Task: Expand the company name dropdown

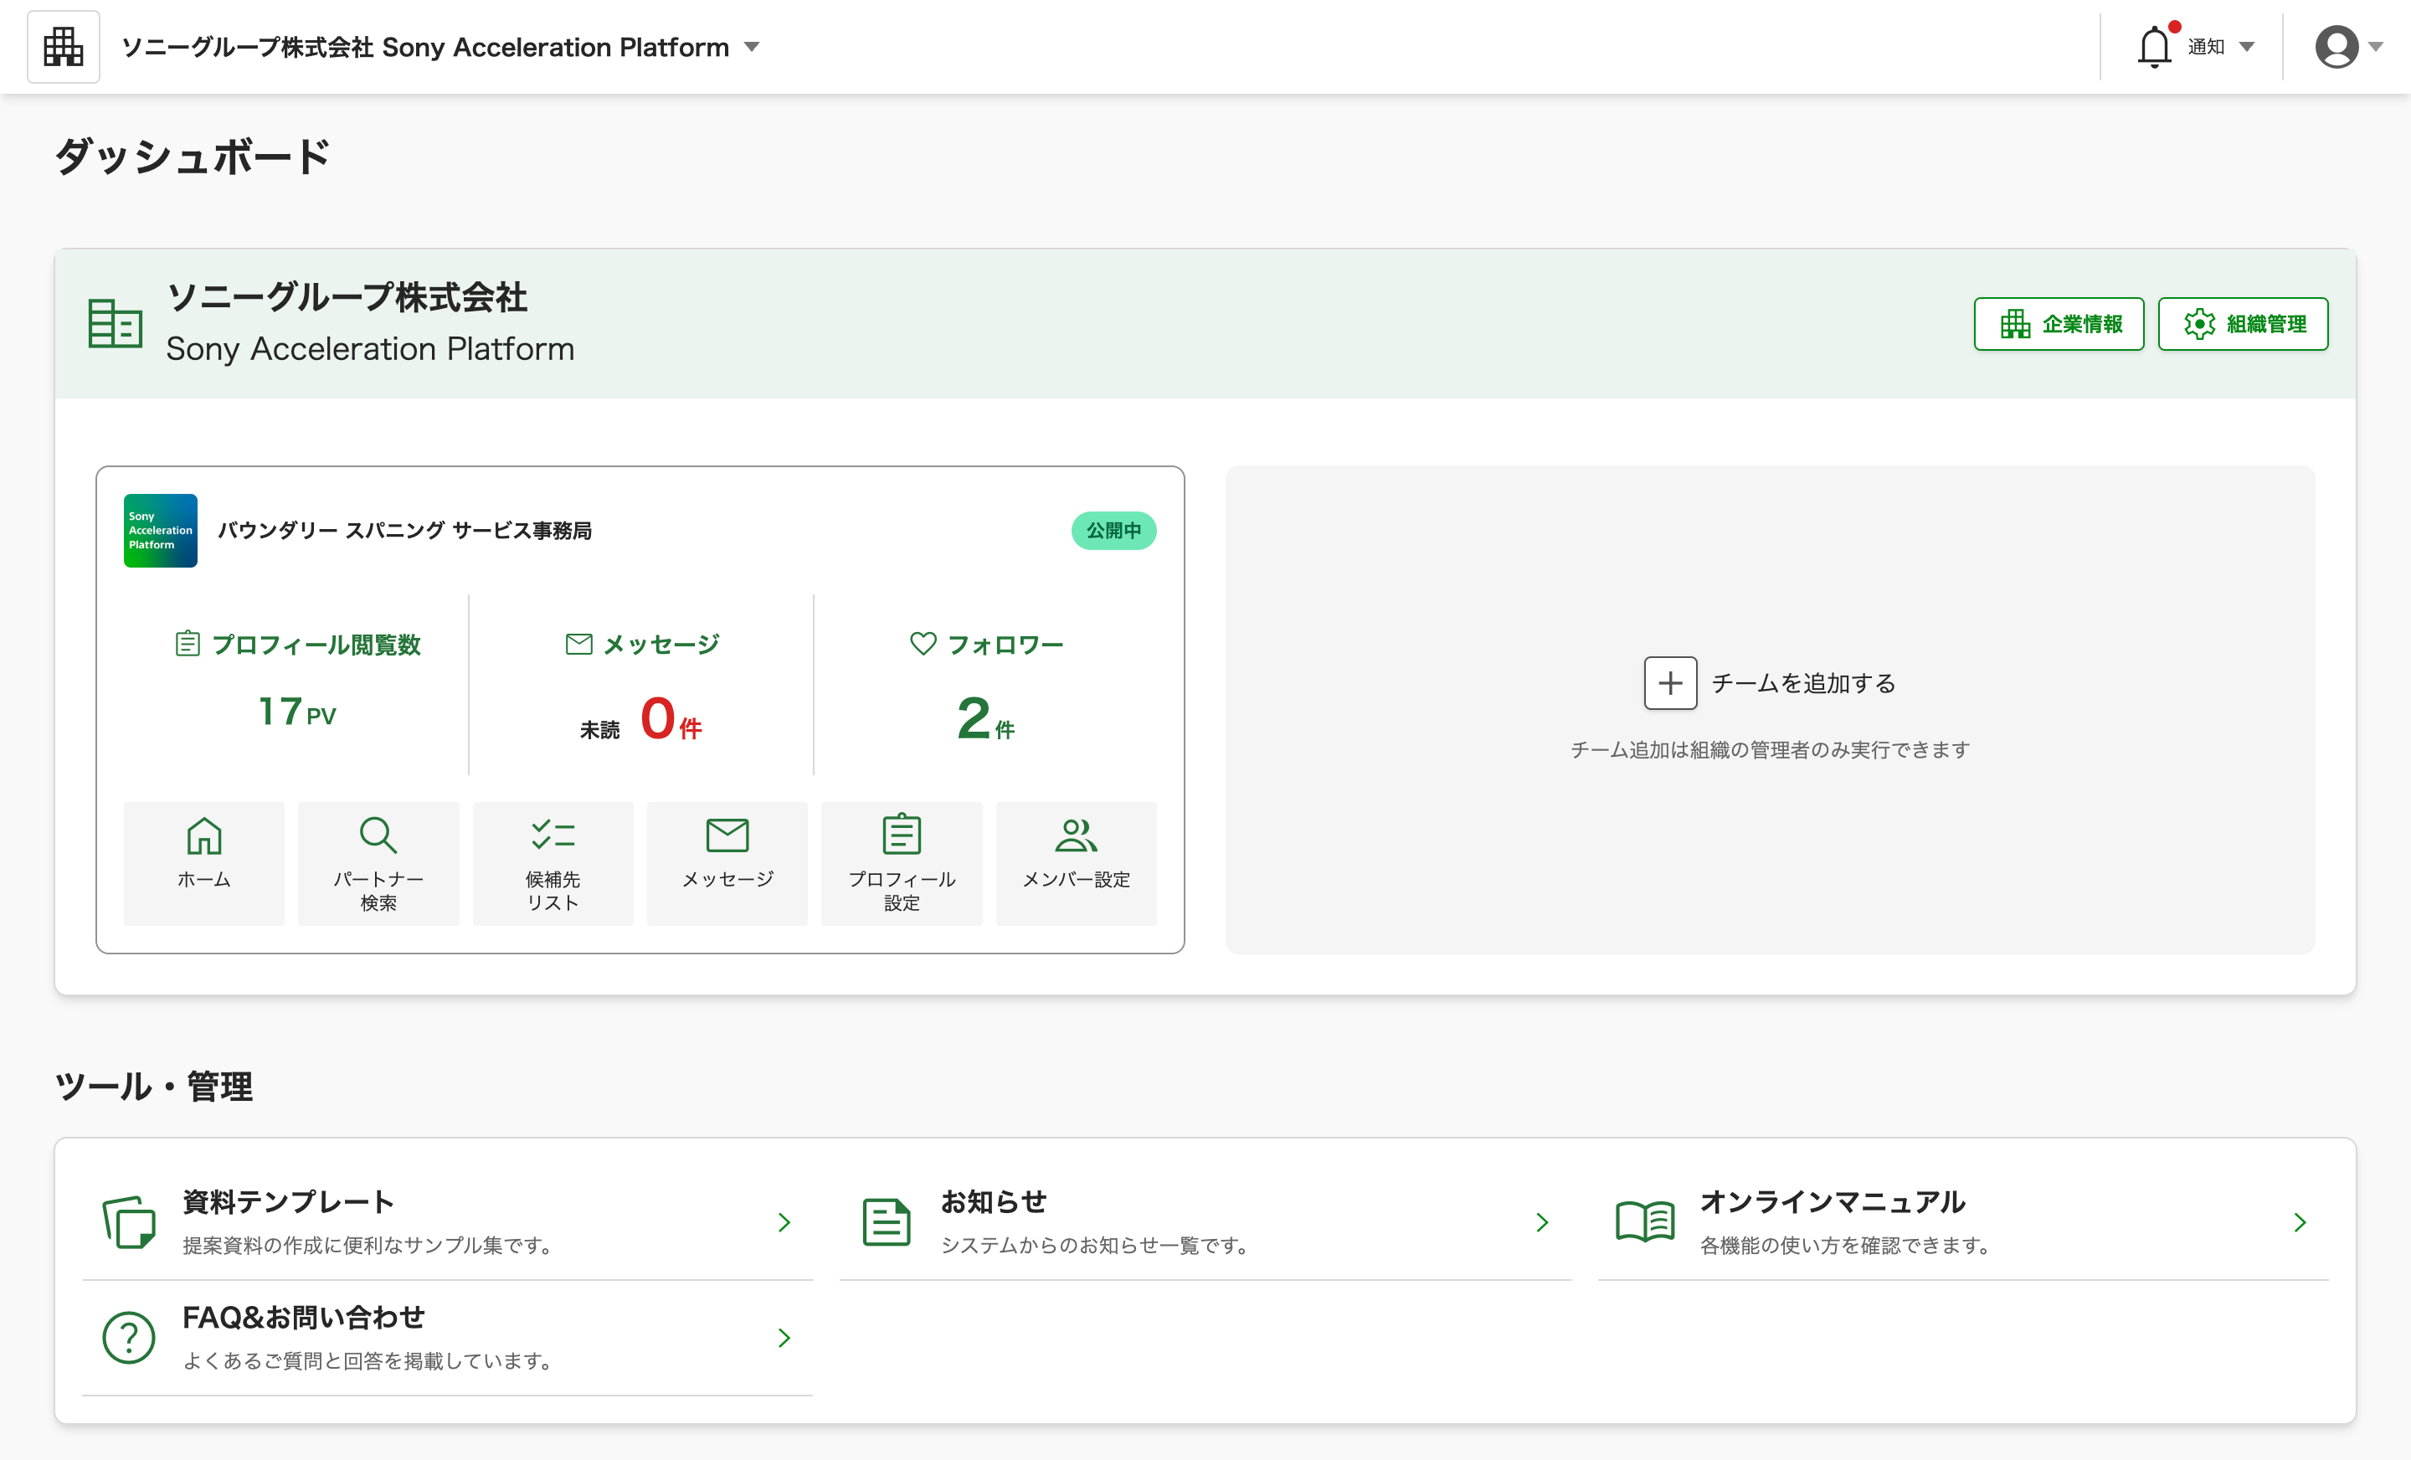Action: point(752,46)
